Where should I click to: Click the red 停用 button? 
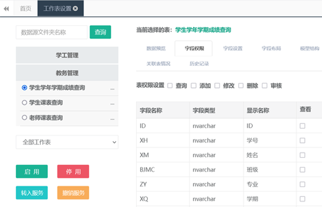click(x=73, y=171)
